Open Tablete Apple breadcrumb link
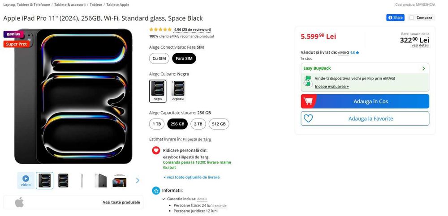448x216 pixels. (117, 4)
